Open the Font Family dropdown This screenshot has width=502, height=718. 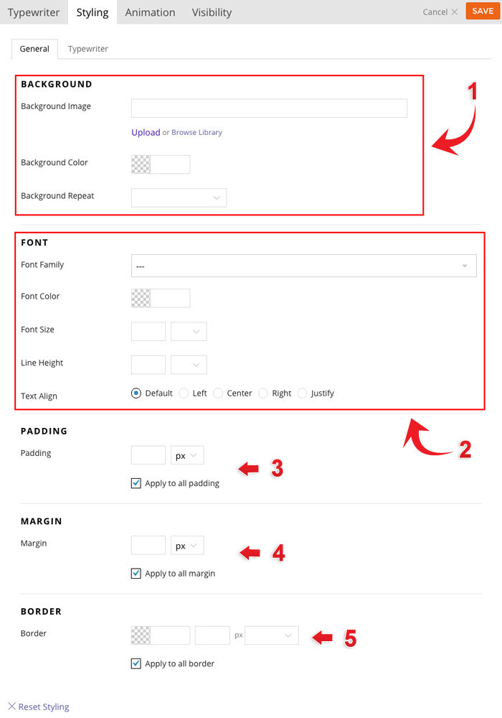(x=303, y=266)
